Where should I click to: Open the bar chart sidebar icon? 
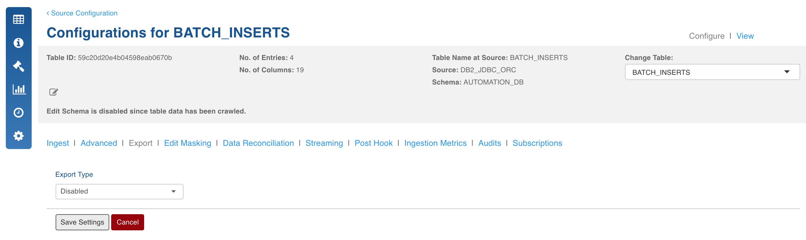[19, 89]
